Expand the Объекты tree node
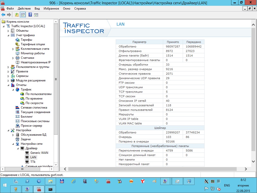 point(8,31)
